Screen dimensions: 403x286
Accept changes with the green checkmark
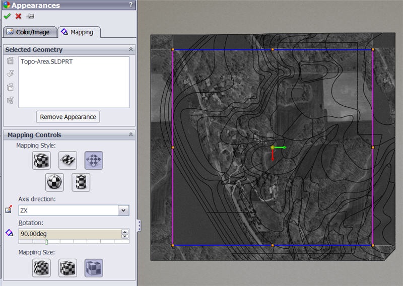[x=7, y=16]
